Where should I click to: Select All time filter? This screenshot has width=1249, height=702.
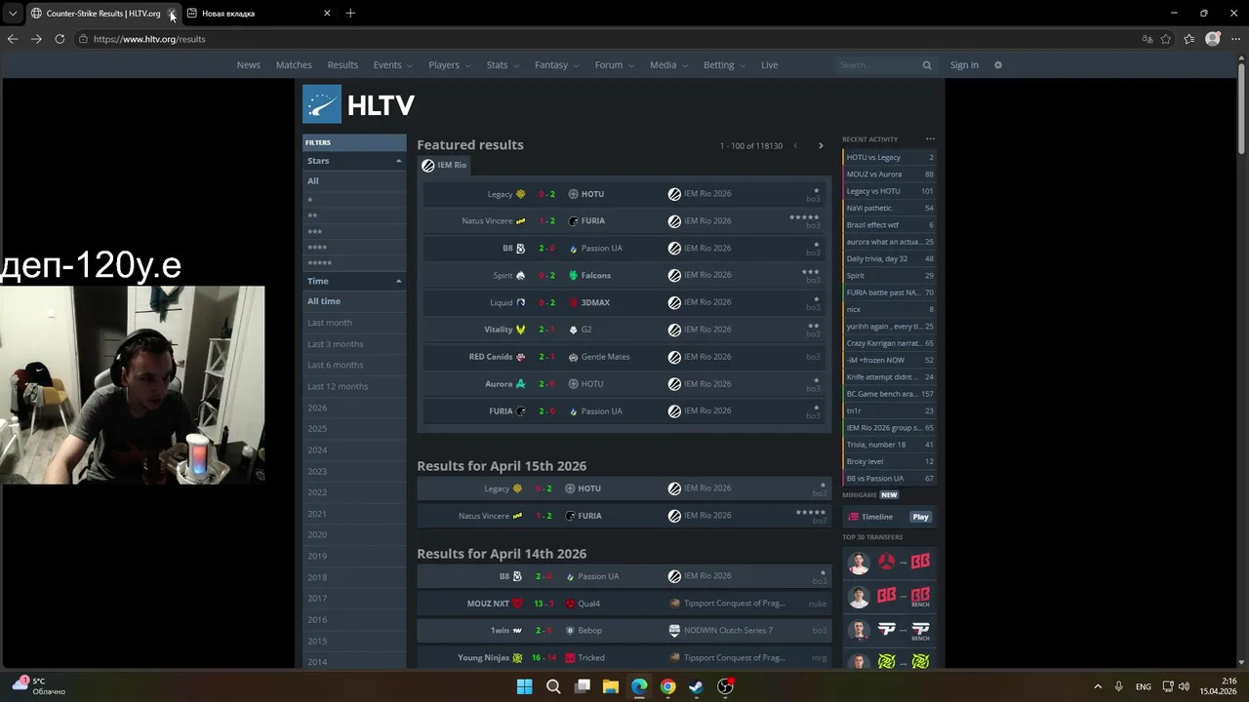pos(354,301)
